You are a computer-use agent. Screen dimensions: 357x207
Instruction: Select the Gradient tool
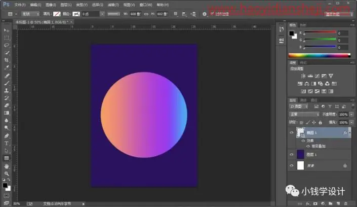[x=7, y=113]
